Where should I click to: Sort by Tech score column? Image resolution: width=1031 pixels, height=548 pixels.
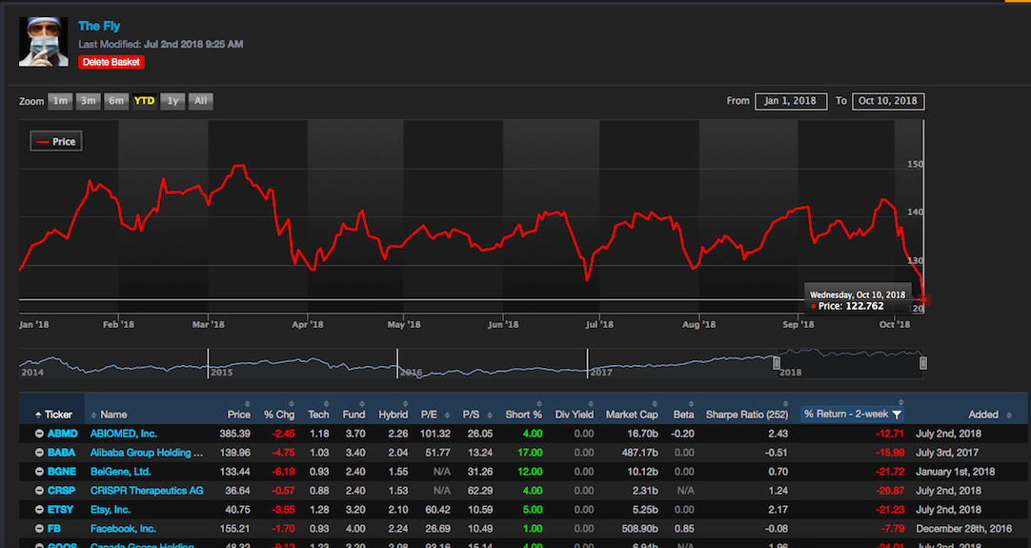click(319, 415)
